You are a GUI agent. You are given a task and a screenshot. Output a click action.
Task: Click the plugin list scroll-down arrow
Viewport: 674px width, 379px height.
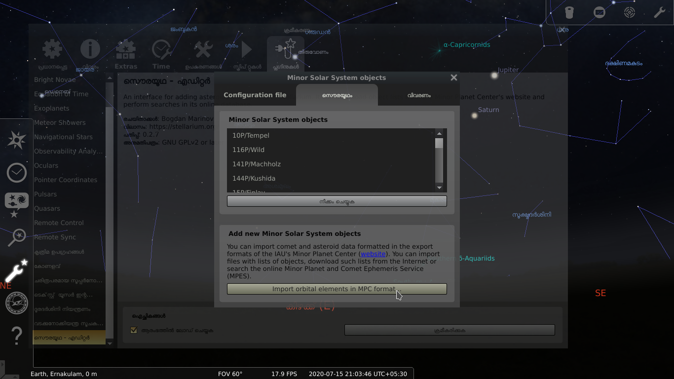pos(110,343)
